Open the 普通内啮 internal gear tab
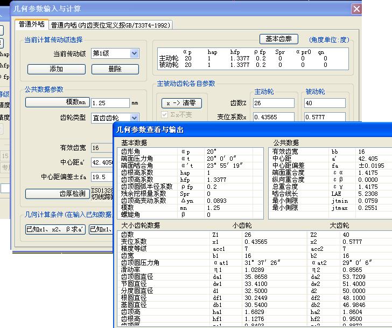This screenshot has width=392, height=328. [x=110, y=25]
